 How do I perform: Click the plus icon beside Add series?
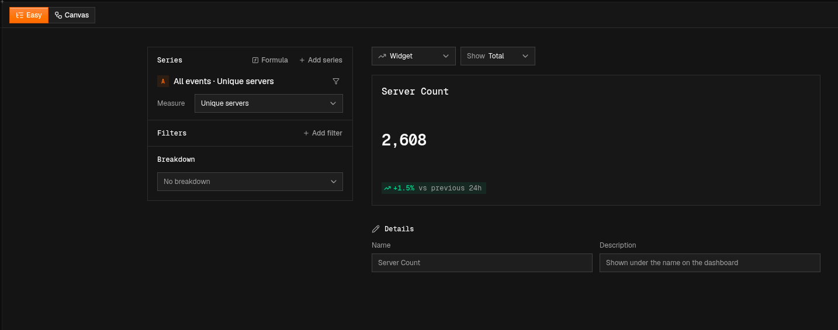coord(302,60)
